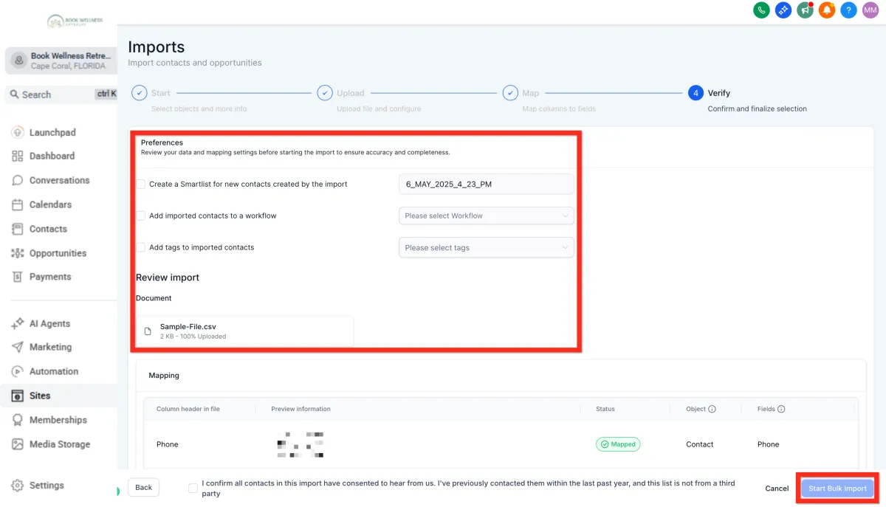Click the info icon beside Fields column
Viewport: 886px width, 507px height.
(x=781, y=409)
